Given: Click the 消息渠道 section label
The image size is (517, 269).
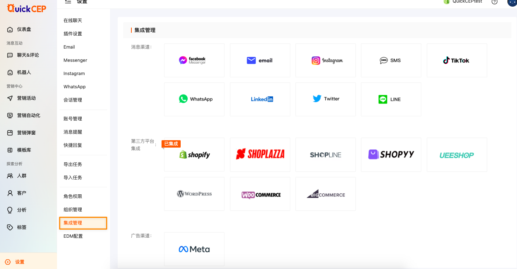Looking at the screenshot, I should pyautogui.click(x=142, y=47).
